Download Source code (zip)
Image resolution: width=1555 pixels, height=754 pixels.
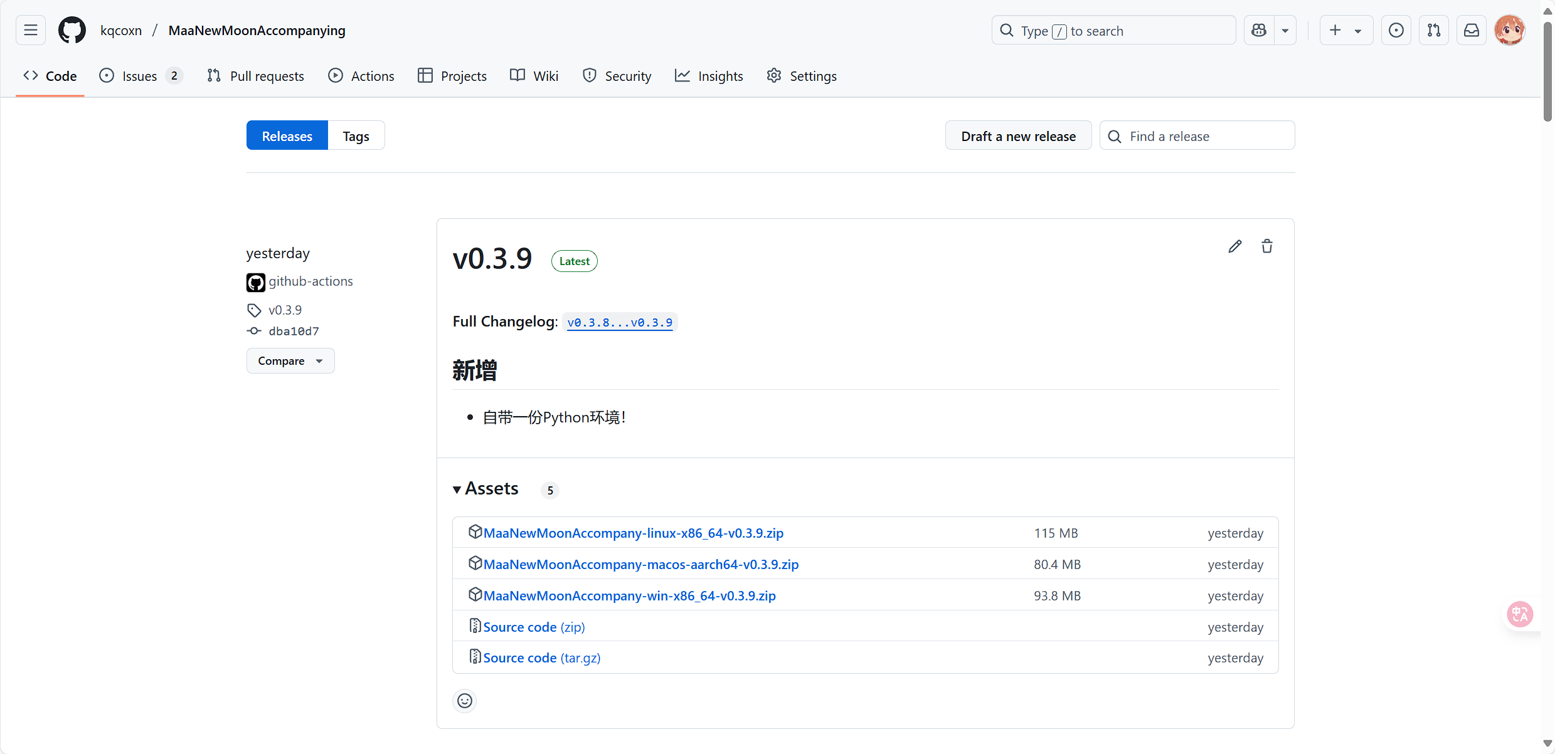tap(534, 627)
